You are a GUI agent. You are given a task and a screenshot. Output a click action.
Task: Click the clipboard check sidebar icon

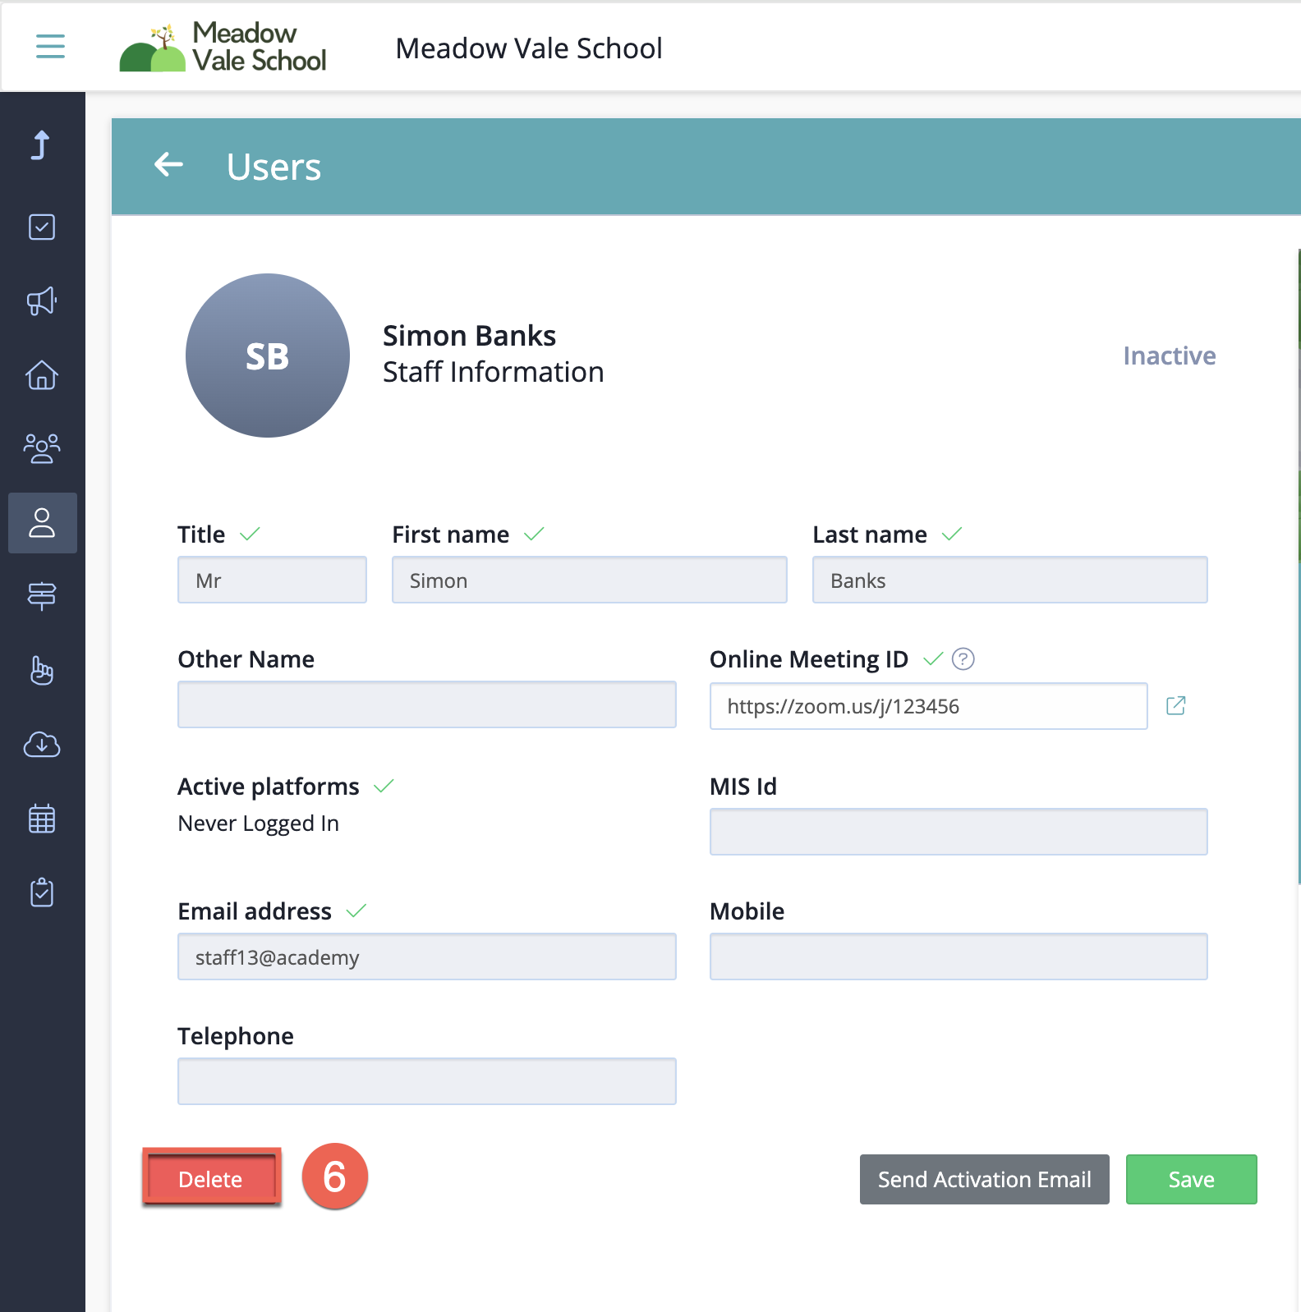coord(42,892)
